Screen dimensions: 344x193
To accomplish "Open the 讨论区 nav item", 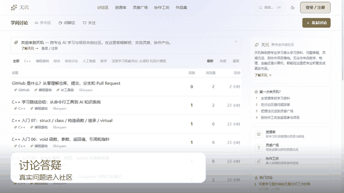I will coord(103,8).
